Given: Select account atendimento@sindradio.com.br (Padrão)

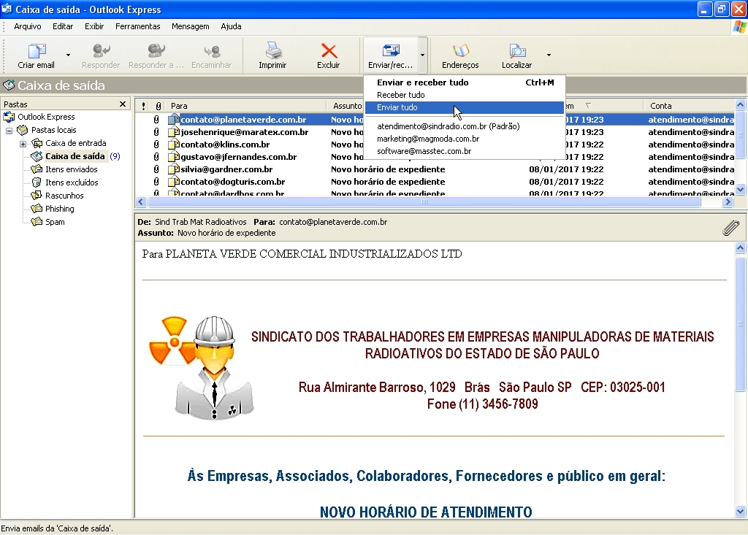Looking at the screenshot, I should (x=465, y=126).
